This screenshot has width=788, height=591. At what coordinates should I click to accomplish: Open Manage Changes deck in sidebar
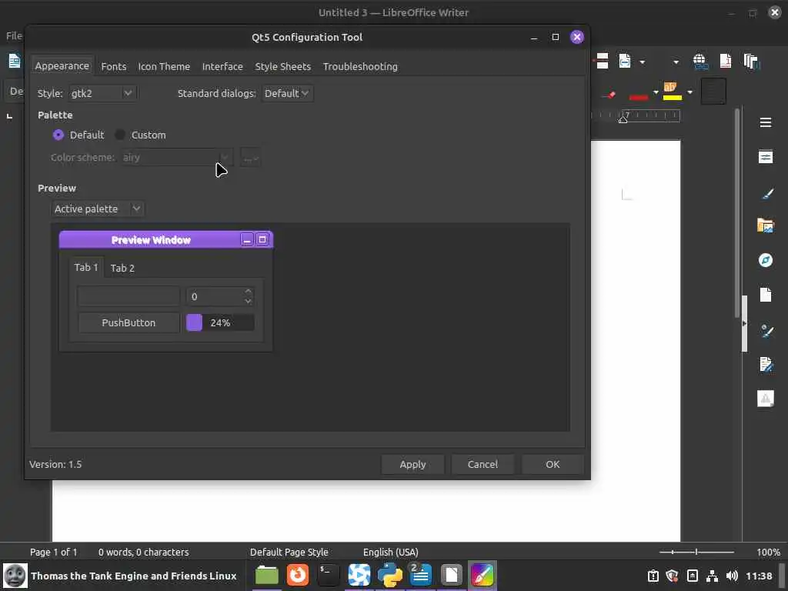pyautogui.click(x=766, y=364)
